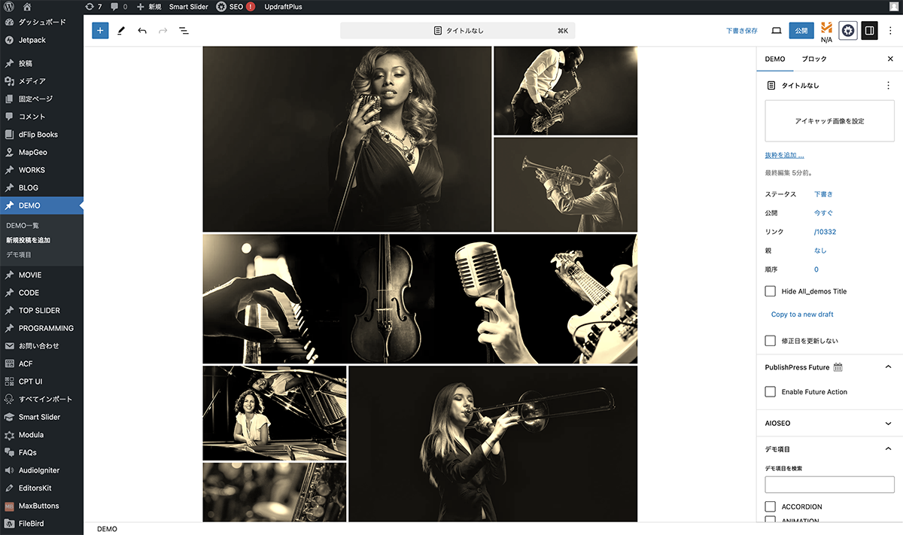Open the AIOSEO gear icon
Image resolution: width=903 pixels, height=535 pixels.
coord(848,31)
